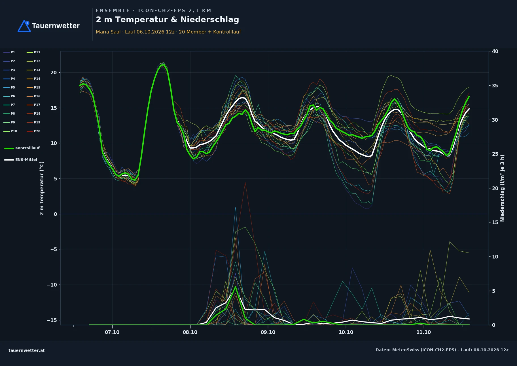Select the P9 legend entry
517x366 pixels.
[9, 122]
